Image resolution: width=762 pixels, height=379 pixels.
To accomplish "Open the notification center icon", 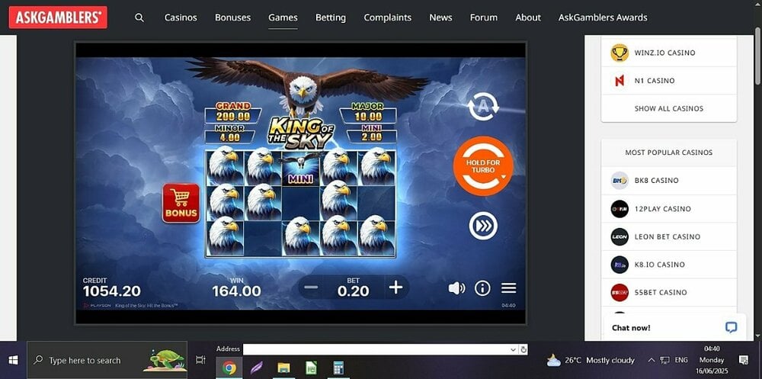I will click(744, 360).
